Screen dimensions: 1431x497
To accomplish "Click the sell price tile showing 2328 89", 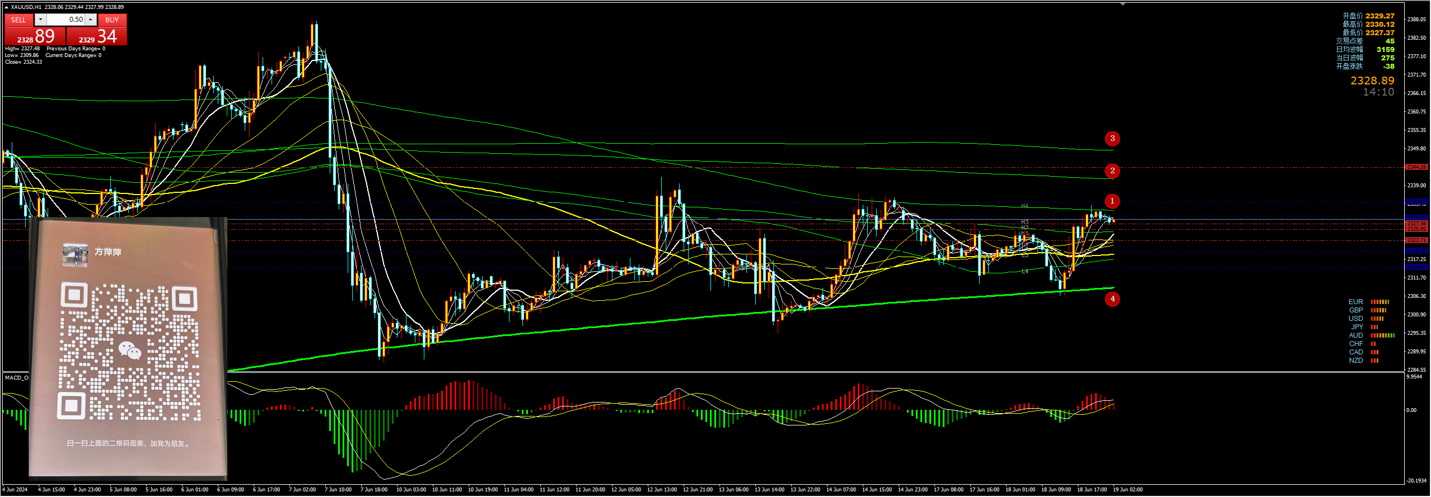I will click(x=35, y=36).
